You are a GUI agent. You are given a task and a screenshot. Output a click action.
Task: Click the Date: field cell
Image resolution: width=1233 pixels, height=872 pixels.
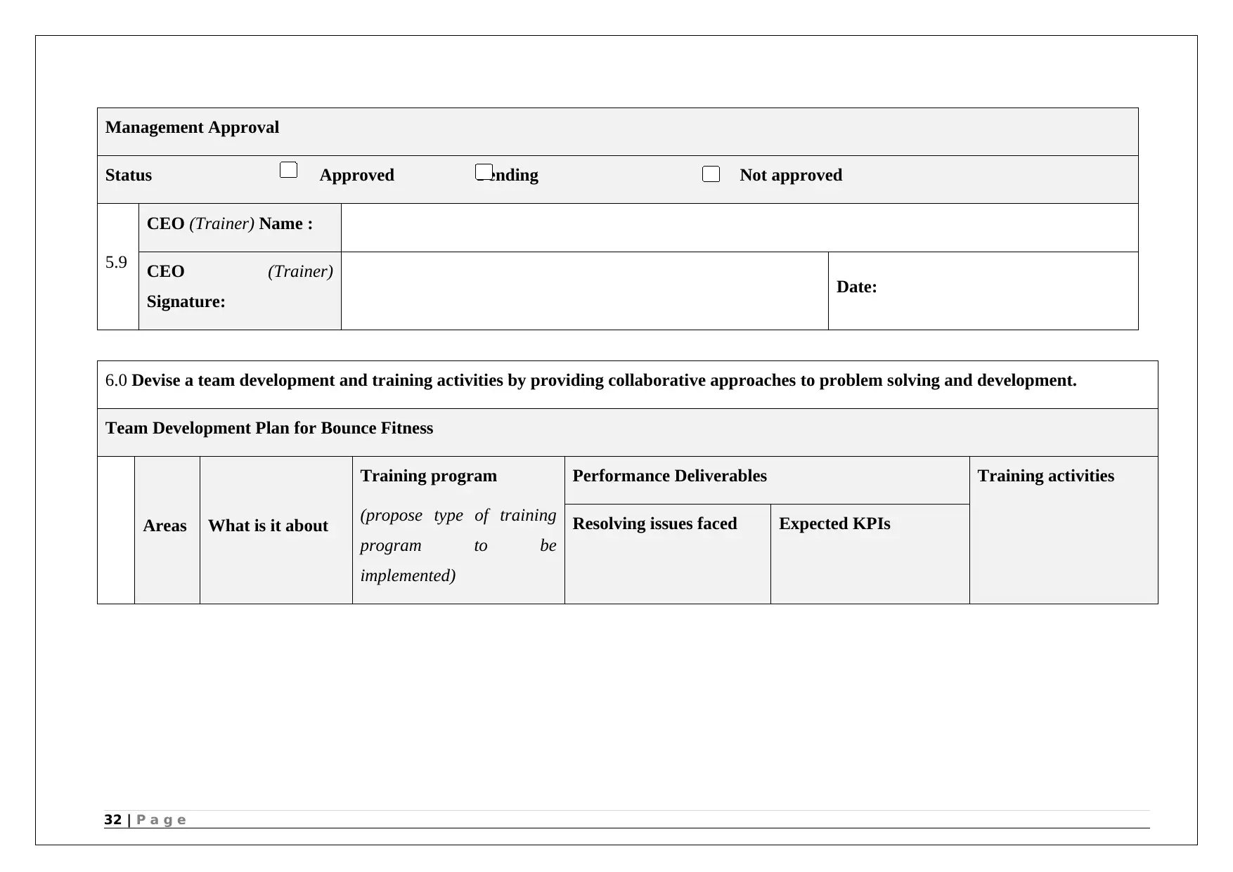983,291
